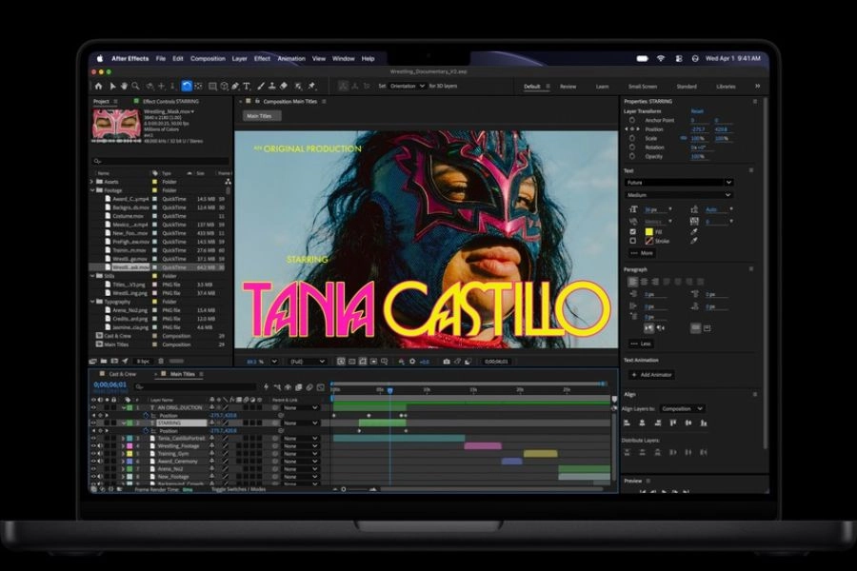The height and width of the screenshot is (571, 857).
Task: Open the Composition menu in the menu bar
Action: [x=208, y=58]
